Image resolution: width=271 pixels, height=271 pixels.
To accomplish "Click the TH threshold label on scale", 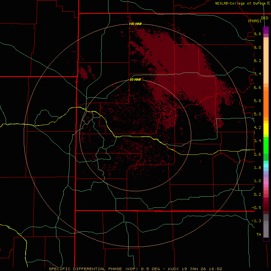I will [x=259, y=235].
